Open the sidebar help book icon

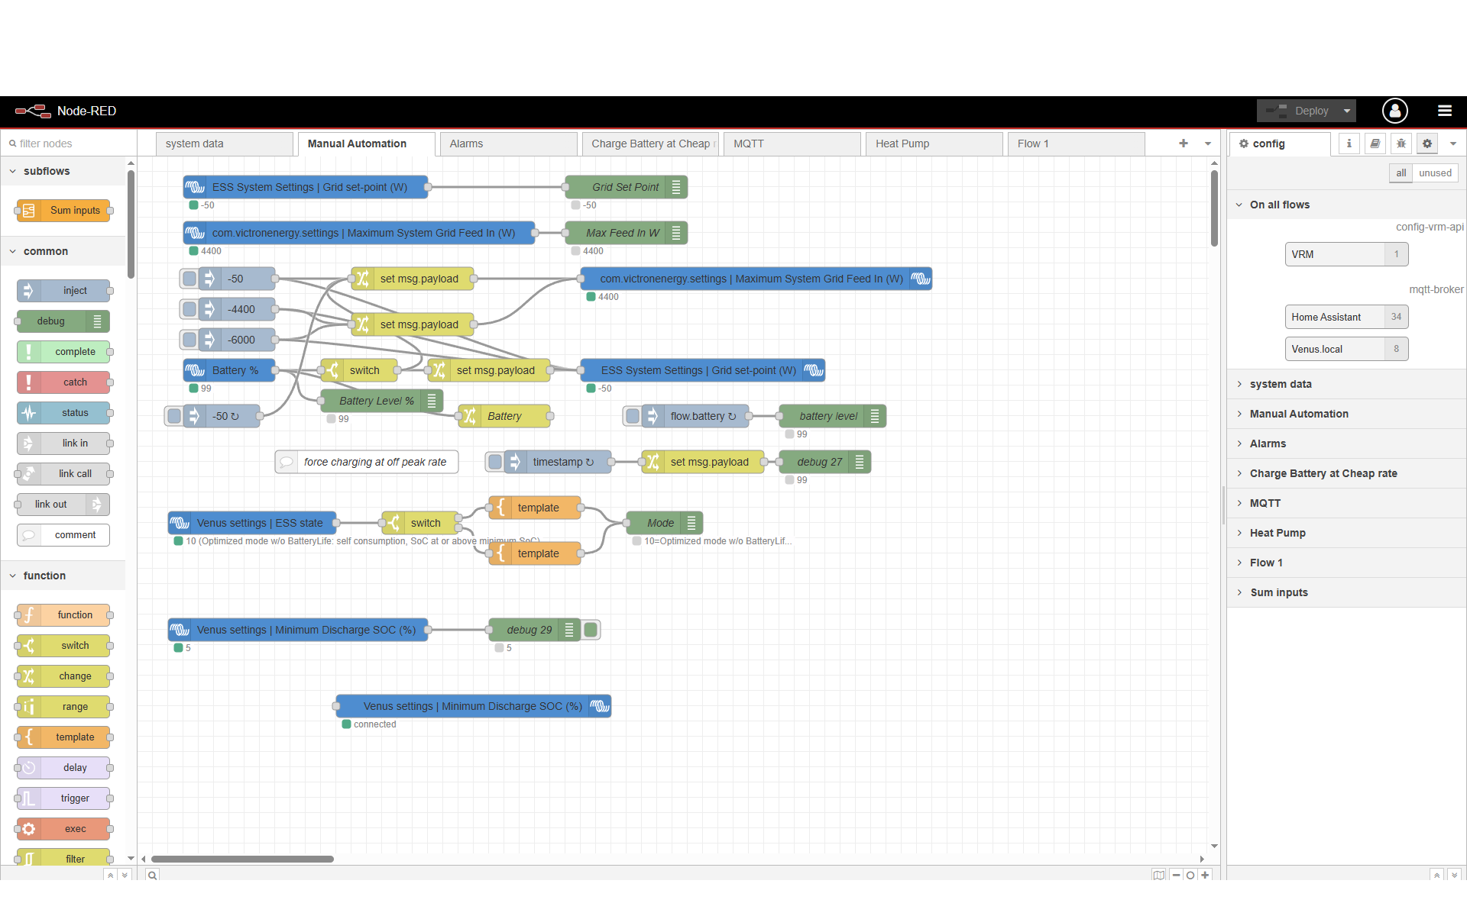1375,144
